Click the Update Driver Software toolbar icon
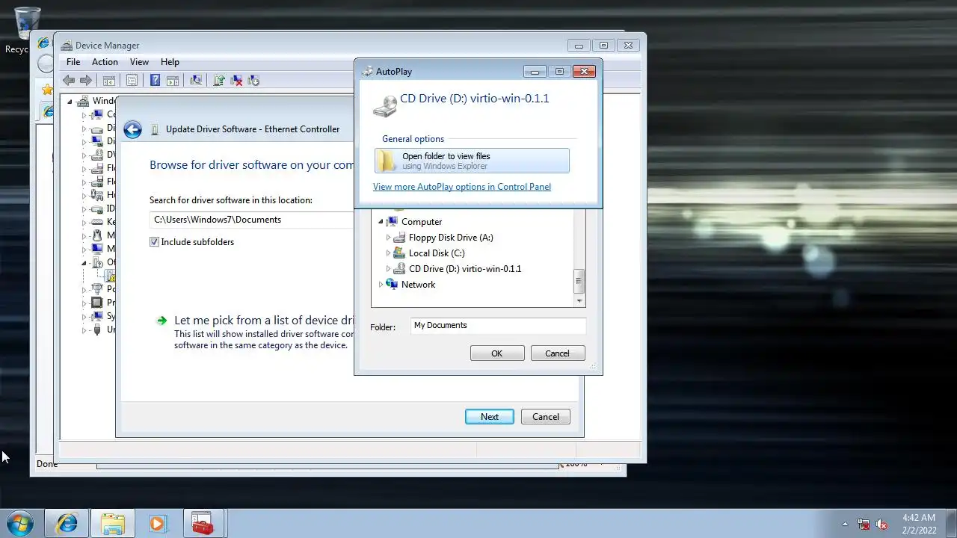Image resolution: width=957 pixels, height=538 pixels. pos(219,81)
